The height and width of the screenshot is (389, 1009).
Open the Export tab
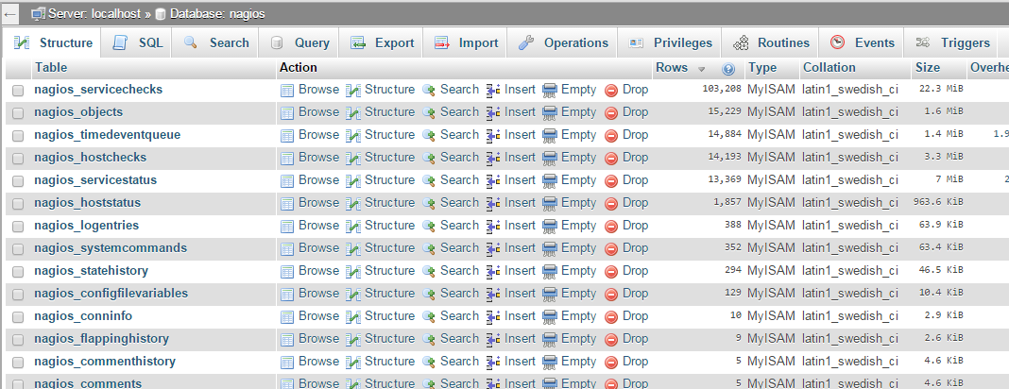pyautogui.click(x=383, y=42)
